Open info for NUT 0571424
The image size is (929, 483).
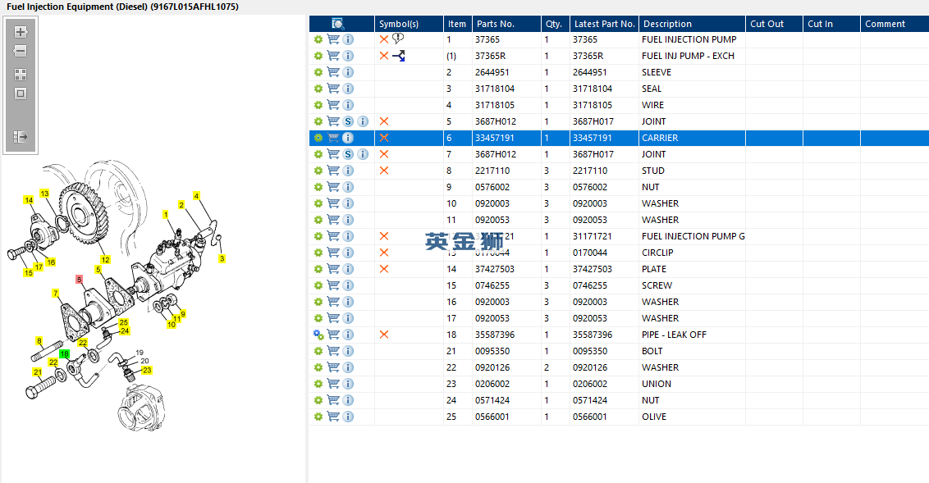pyautogui.click(x=348, y=400)
